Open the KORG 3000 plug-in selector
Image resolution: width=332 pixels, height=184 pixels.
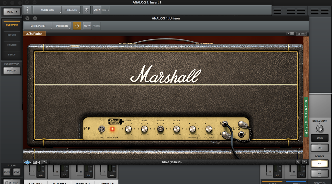(47, 10)
